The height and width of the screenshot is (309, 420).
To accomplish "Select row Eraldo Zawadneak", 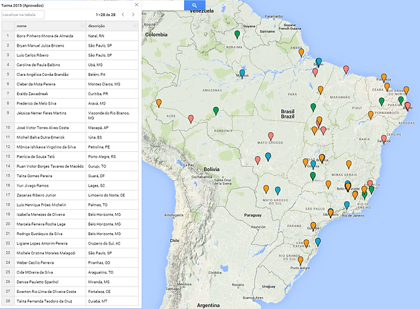I will tap(70, 94).
